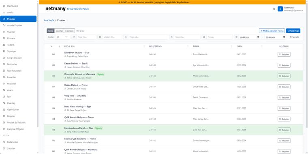The height and width of the screenshot is (154, 308).
Task: Click the Proje adı search field
Action: [148, 37]
